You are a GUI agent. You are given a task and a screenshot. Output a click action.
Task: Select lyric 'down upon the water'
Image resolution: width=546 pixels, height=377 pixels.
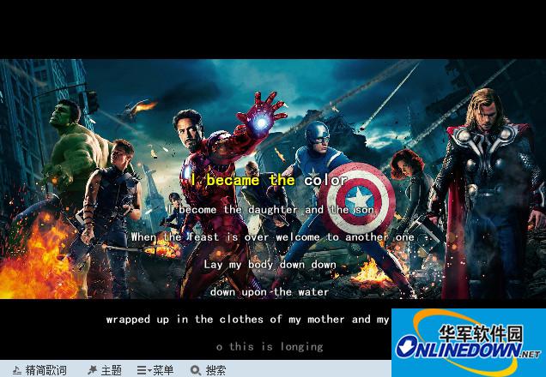pyautogui.click(x=270, y=292)
